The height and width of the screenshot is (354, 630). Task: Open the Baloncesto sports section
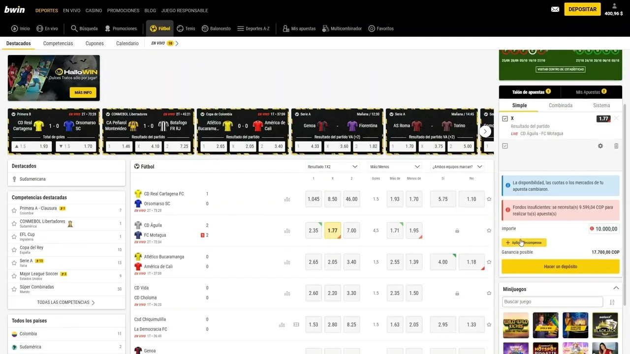coord(216,29)
